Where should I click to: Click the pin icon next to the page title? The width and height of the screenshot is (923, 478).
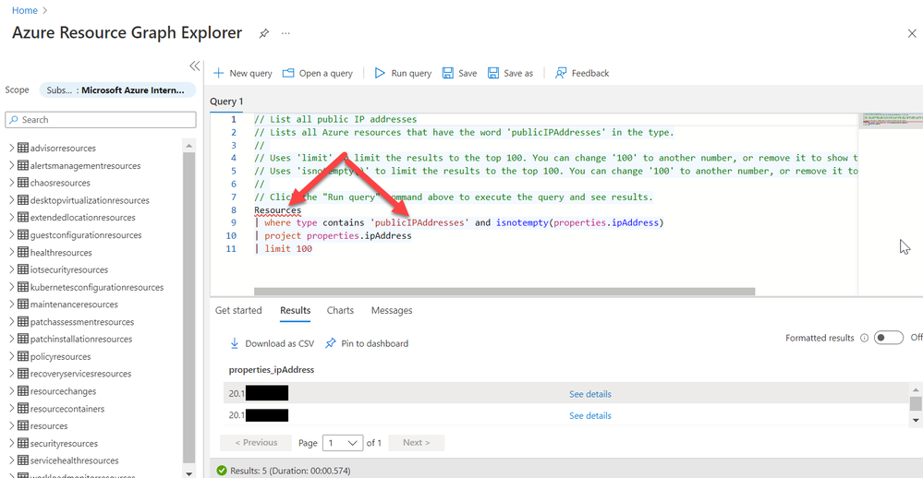point(263,33)
